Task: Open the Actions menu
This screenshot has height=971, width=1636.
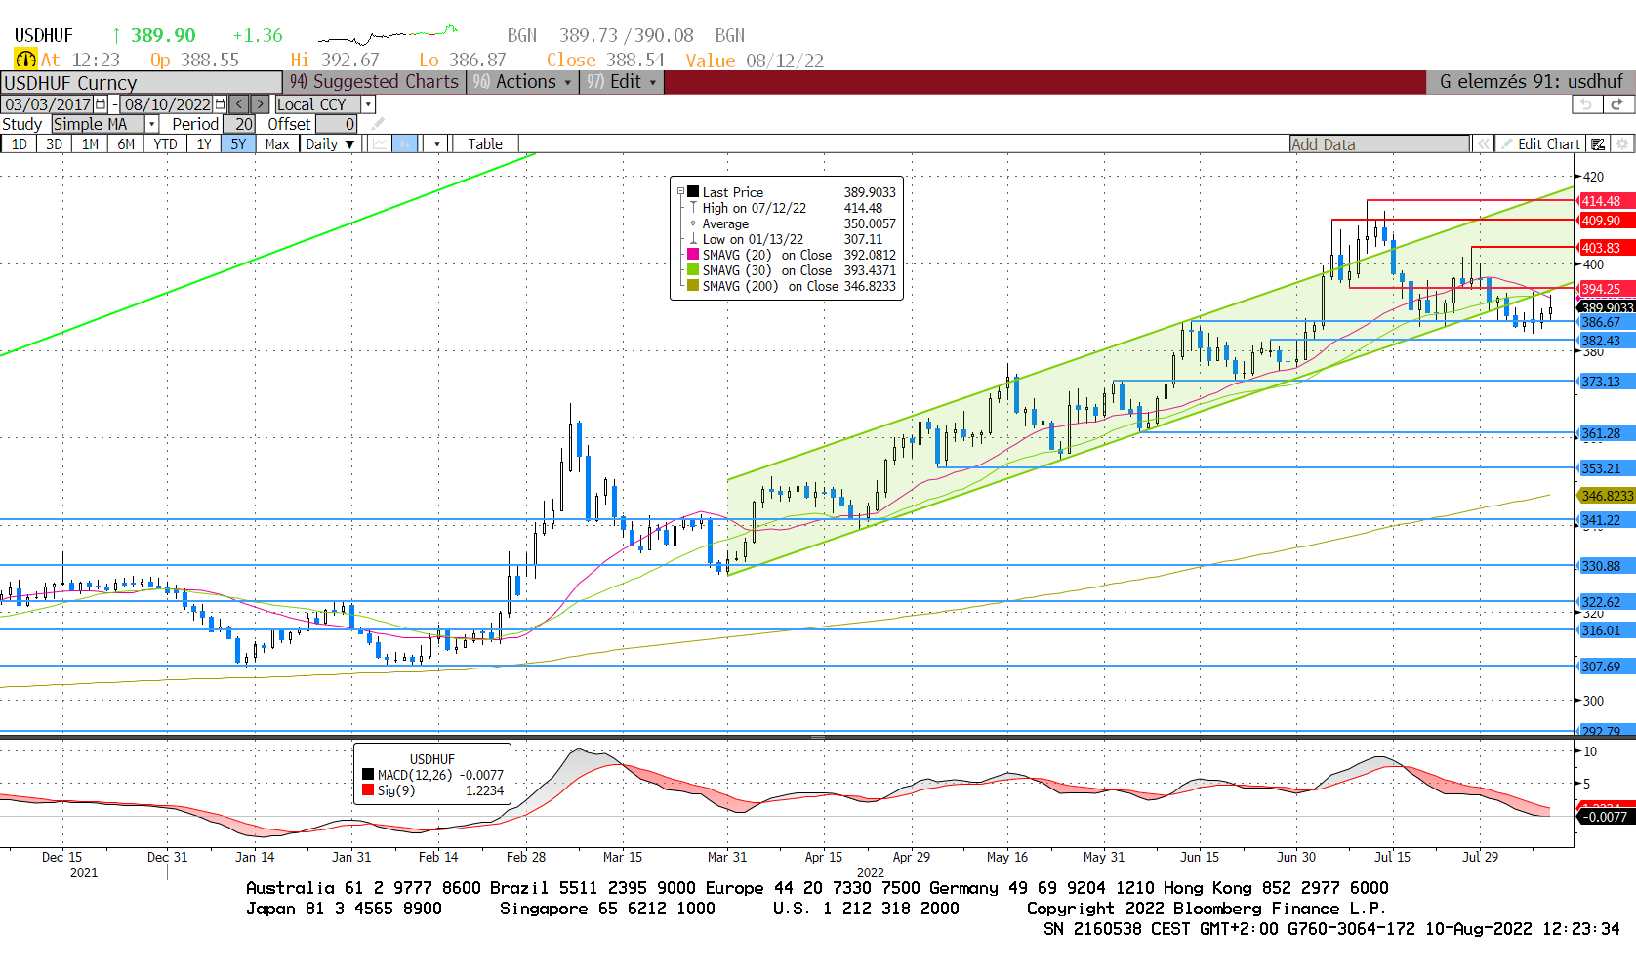Action: (x=522, y=82)
